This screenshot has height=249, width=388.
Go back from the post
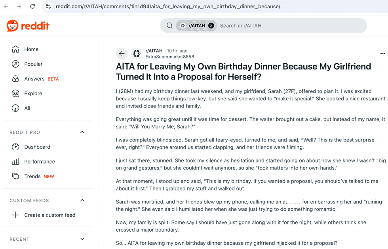122,54
